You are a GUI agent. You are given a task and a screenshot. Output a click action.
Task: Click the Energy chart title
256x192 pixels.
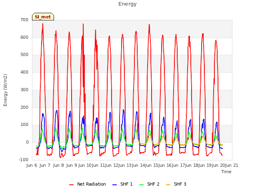click(128, 4)
